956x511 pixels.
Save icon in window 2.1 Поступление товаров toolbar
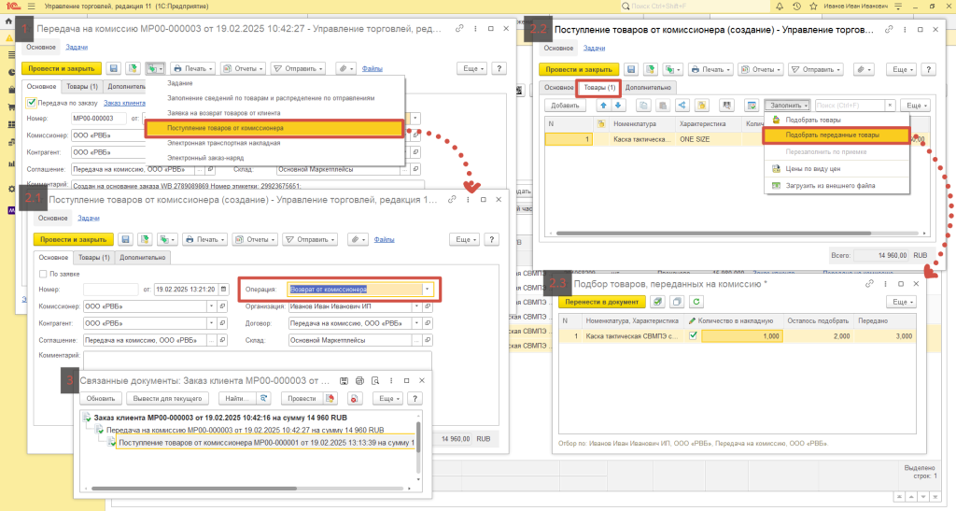(125, 240)
